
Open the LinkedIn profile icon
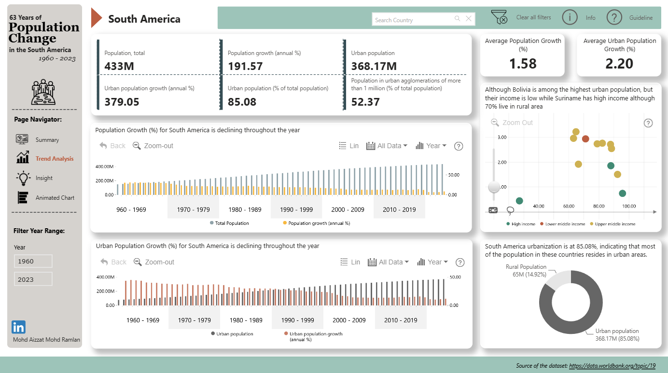click(x=19, y=327)
